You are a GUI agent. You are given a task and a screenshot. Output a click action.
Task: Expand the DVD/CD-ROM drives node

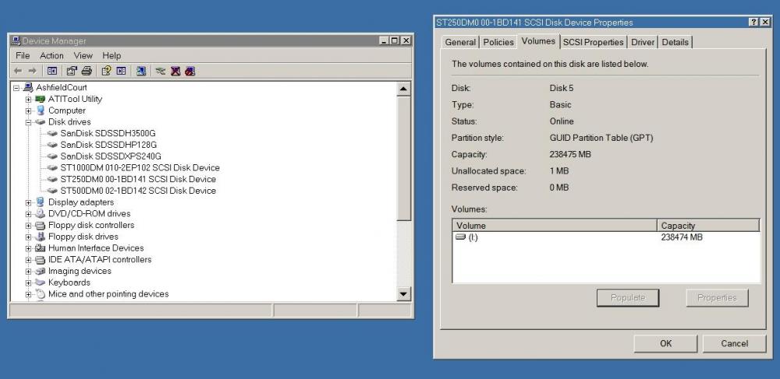coord(29,214)
